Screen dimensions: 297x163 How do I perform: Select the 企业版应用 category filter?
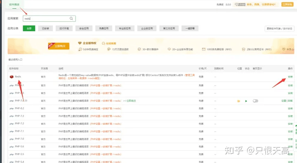147,28
